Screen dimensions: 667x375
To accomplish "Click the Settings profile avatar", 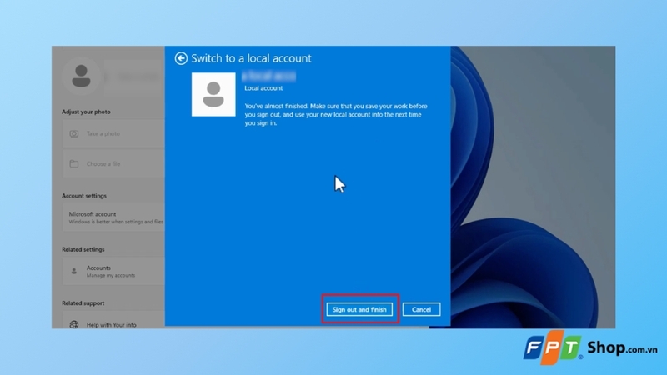I will (81, 77).
